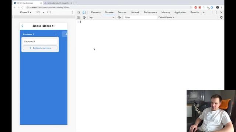Open the Elements tab
The image size is (236, 132).
(96, 12)
